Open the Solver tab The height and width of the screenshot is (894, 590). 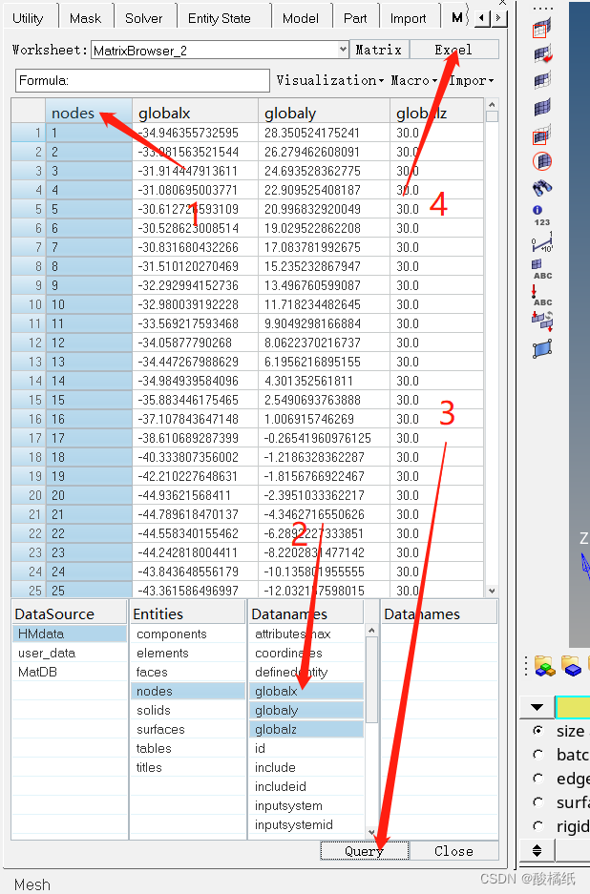(144, 18)
